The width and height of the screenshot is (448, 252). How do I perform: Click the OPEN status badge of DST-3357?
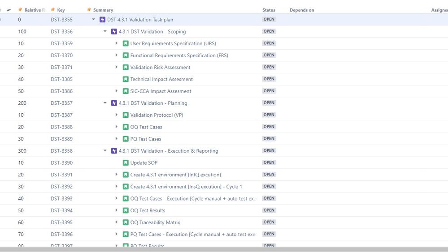point(269,103)
